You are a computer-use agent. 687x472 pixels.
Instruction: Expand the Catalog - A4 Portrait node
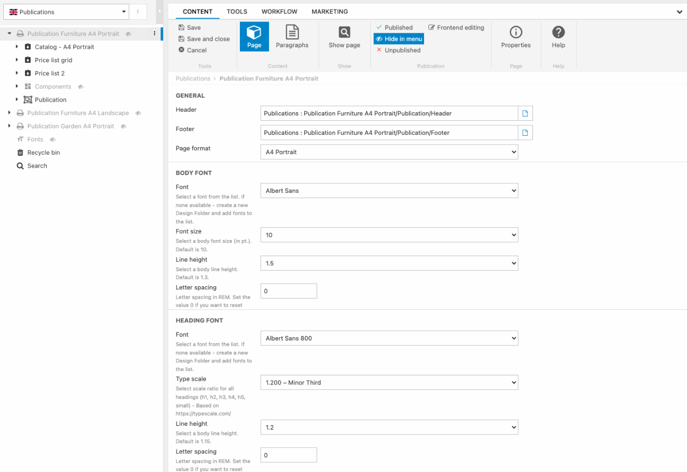click(17, 47)
